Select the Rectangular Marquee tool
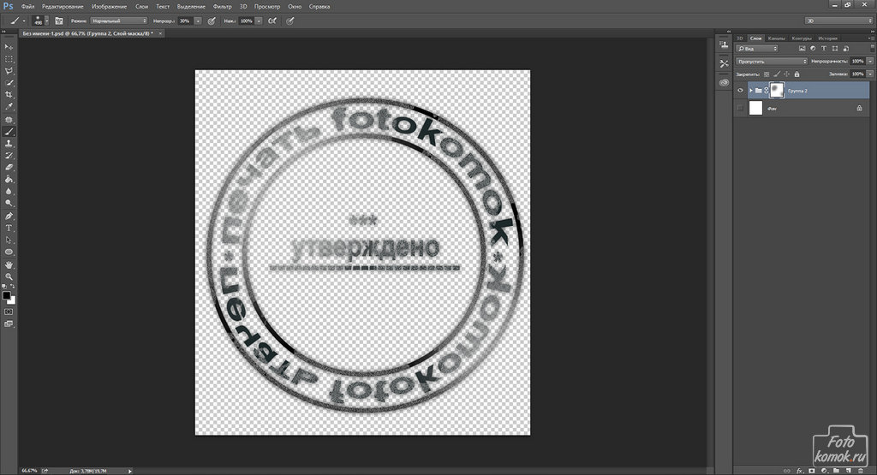Screen dimensions: 877x475 tap(9, 59)
